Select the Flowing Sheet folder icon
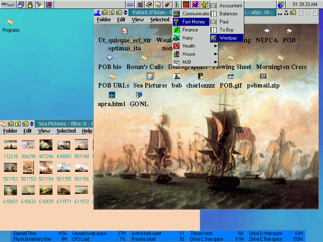Screen dimensions: 323x242 click(231, 58)
